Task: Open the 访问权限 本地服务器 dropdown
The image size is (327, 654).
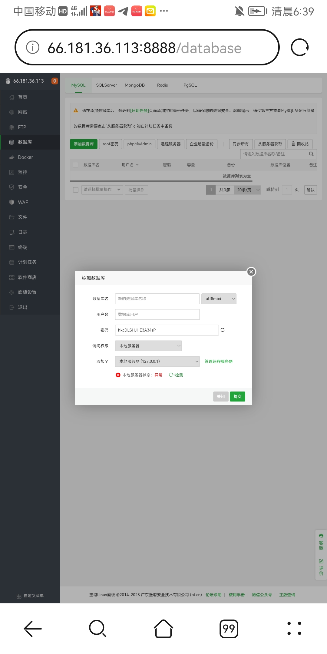Action: click(148, 346)
